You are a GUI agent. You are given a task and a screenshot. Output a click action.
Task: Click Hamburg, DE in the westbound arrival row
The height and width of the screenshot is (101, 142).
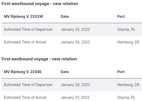(128, 42)
